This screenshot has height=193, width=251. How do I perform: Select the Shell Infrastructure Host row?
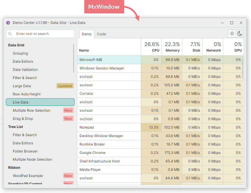point(160,161)
